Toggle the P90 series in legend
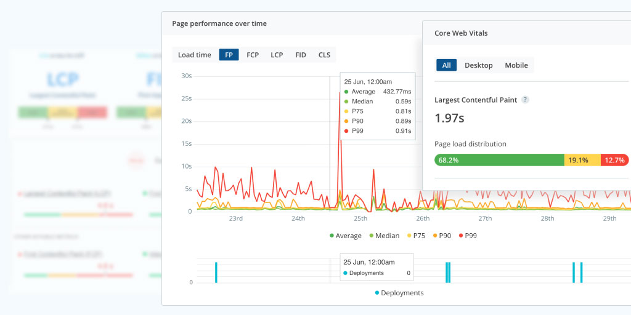Viewport: 631px width, 315px height. (x=442, y=236)
